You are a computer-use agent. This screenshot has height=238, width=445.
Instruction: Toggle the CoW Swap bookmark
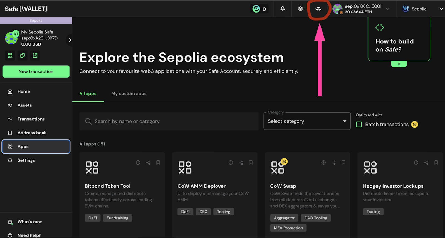click(x=343, y=163)
